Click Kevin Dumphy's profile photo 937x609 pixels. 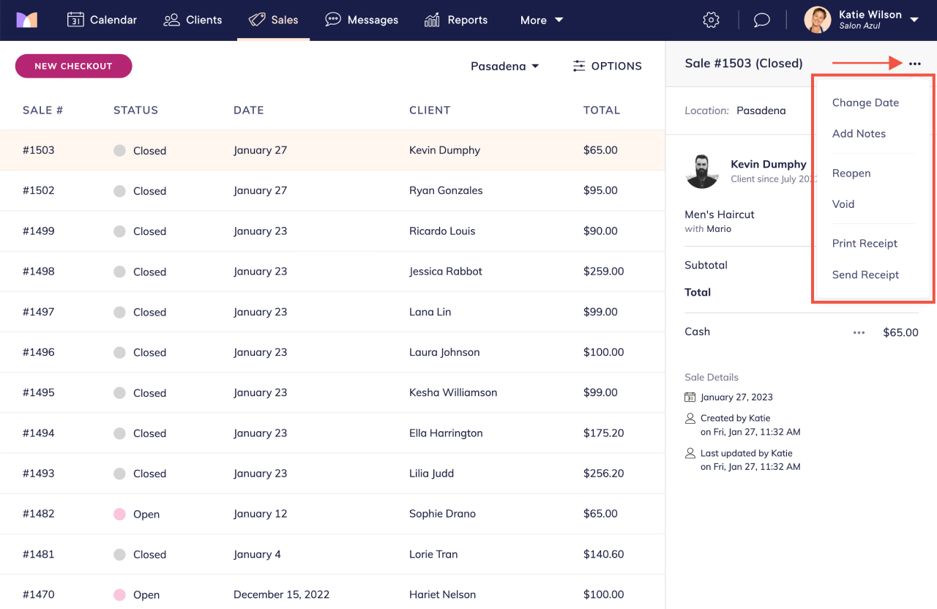702,171
